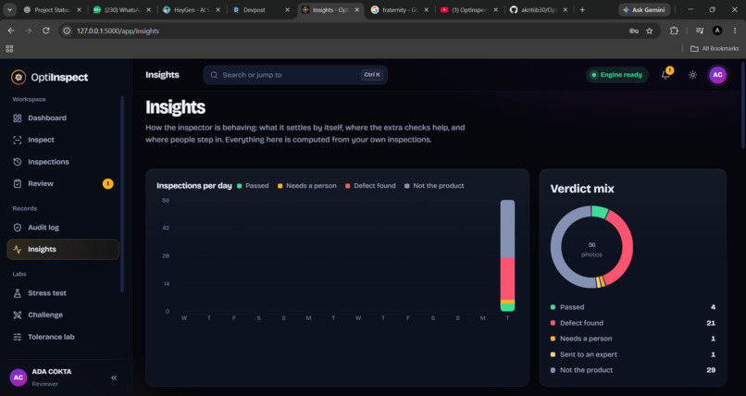Click the browser forward arrow
This screenshot has width=746, height=396.
click(29, 31)
